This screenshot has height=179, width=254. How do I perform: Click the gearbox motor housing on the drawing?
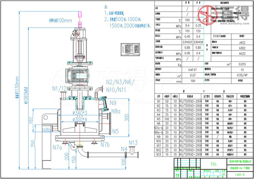pyautogui.click(x=79, y=75)
